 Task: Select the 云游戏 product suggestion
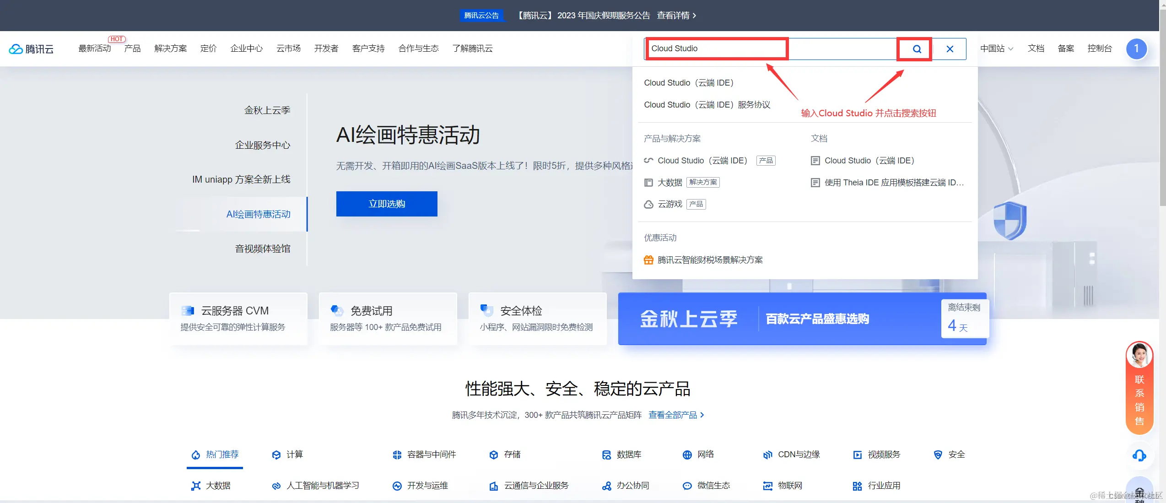(669, 204)
